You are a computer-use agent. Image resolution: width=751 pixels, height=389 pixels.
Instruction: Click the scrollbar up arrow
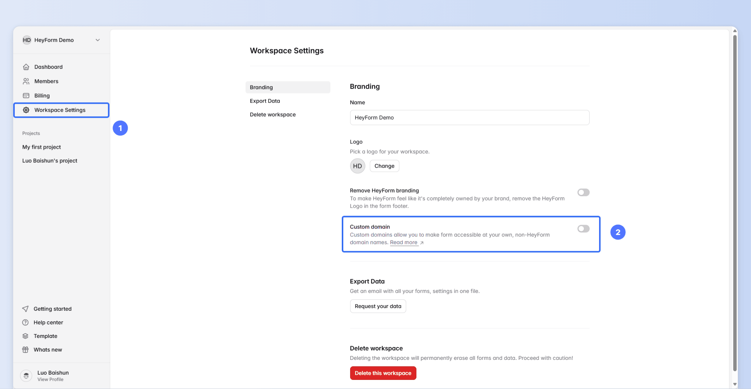735,31
